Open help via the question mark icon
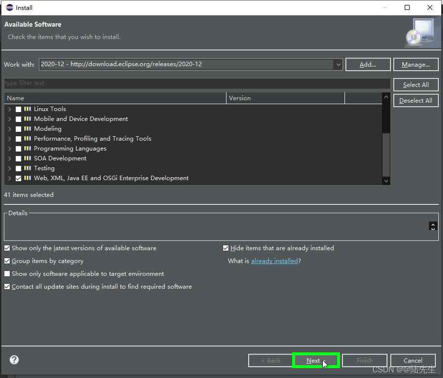 [14, 360]
